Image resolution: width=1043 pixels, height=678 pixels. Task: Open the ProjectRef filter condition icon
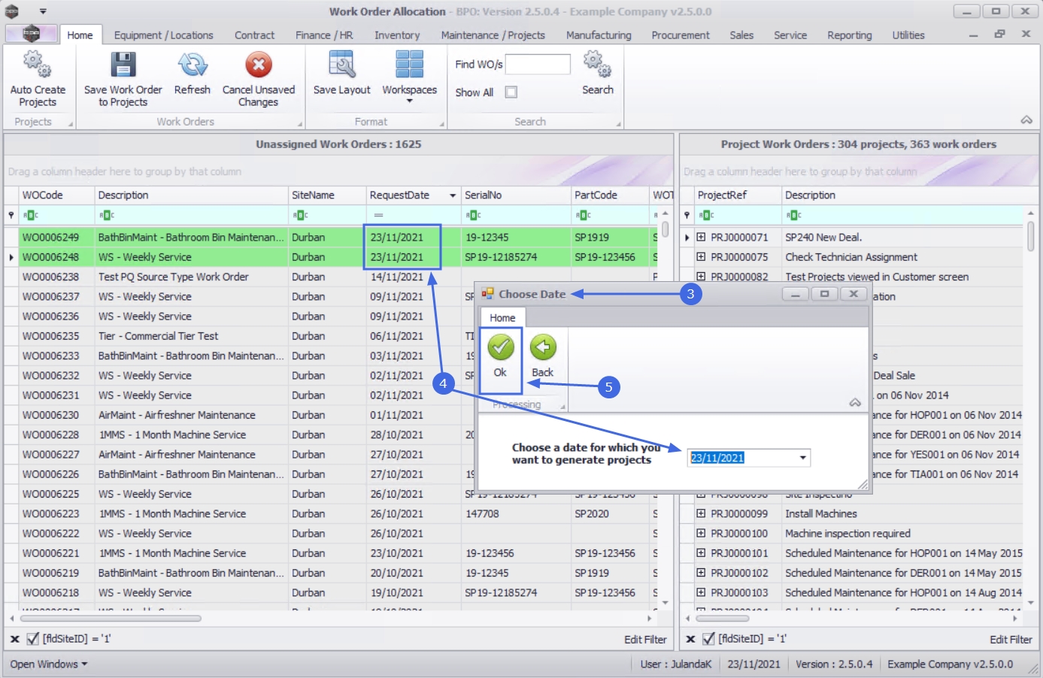707,215
